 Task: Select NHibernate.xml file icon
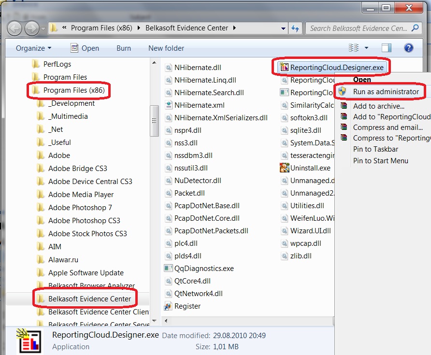point(169,105)
